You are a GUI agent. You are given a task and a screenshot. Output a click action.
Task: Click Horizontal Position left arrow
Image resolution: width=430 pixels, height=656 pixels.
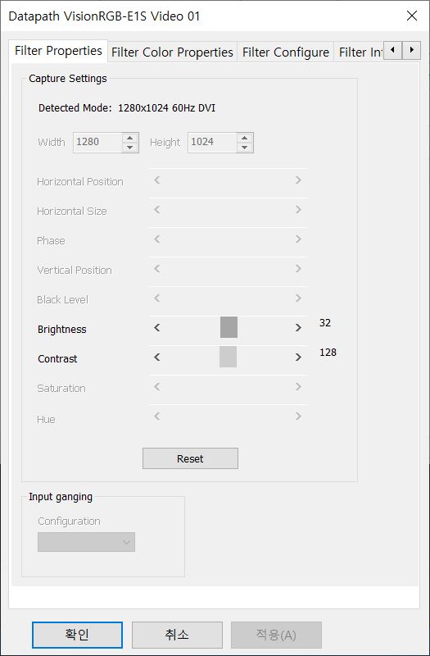157,180
